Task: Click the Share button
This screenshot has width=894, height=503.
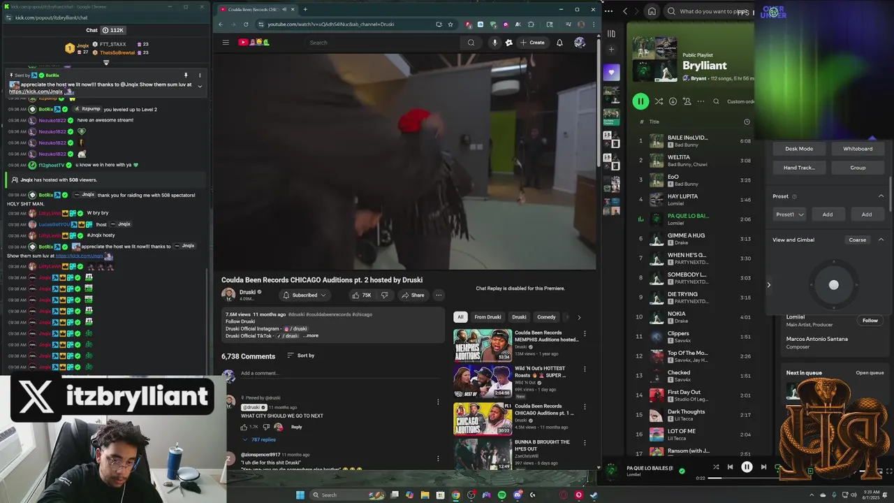Action: (413, 295)
